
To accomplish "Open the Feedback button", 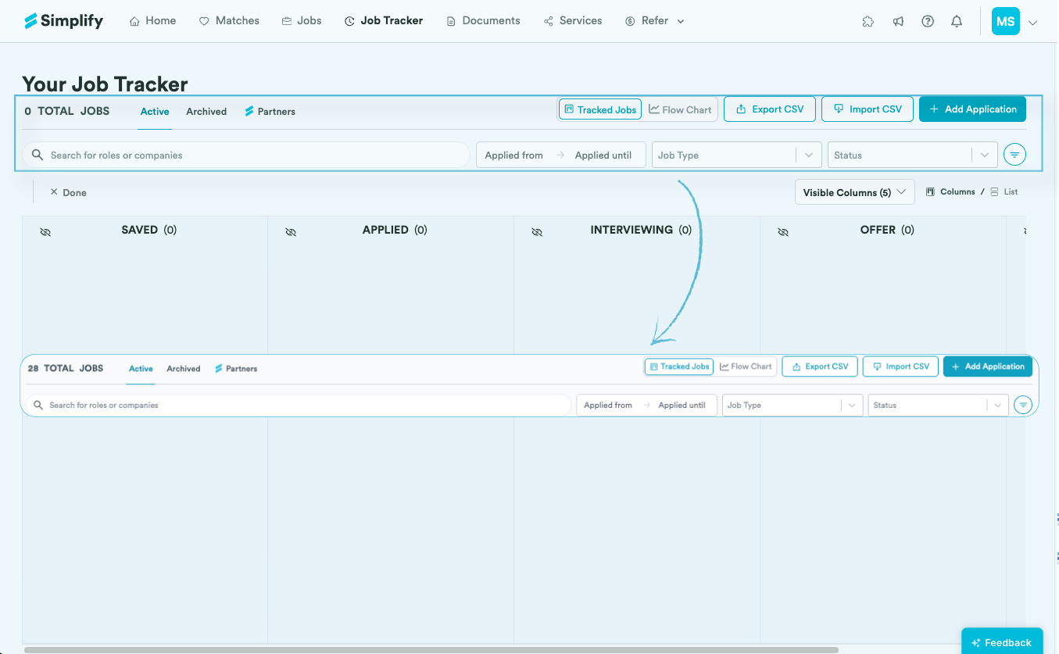I will (1002, 642).
